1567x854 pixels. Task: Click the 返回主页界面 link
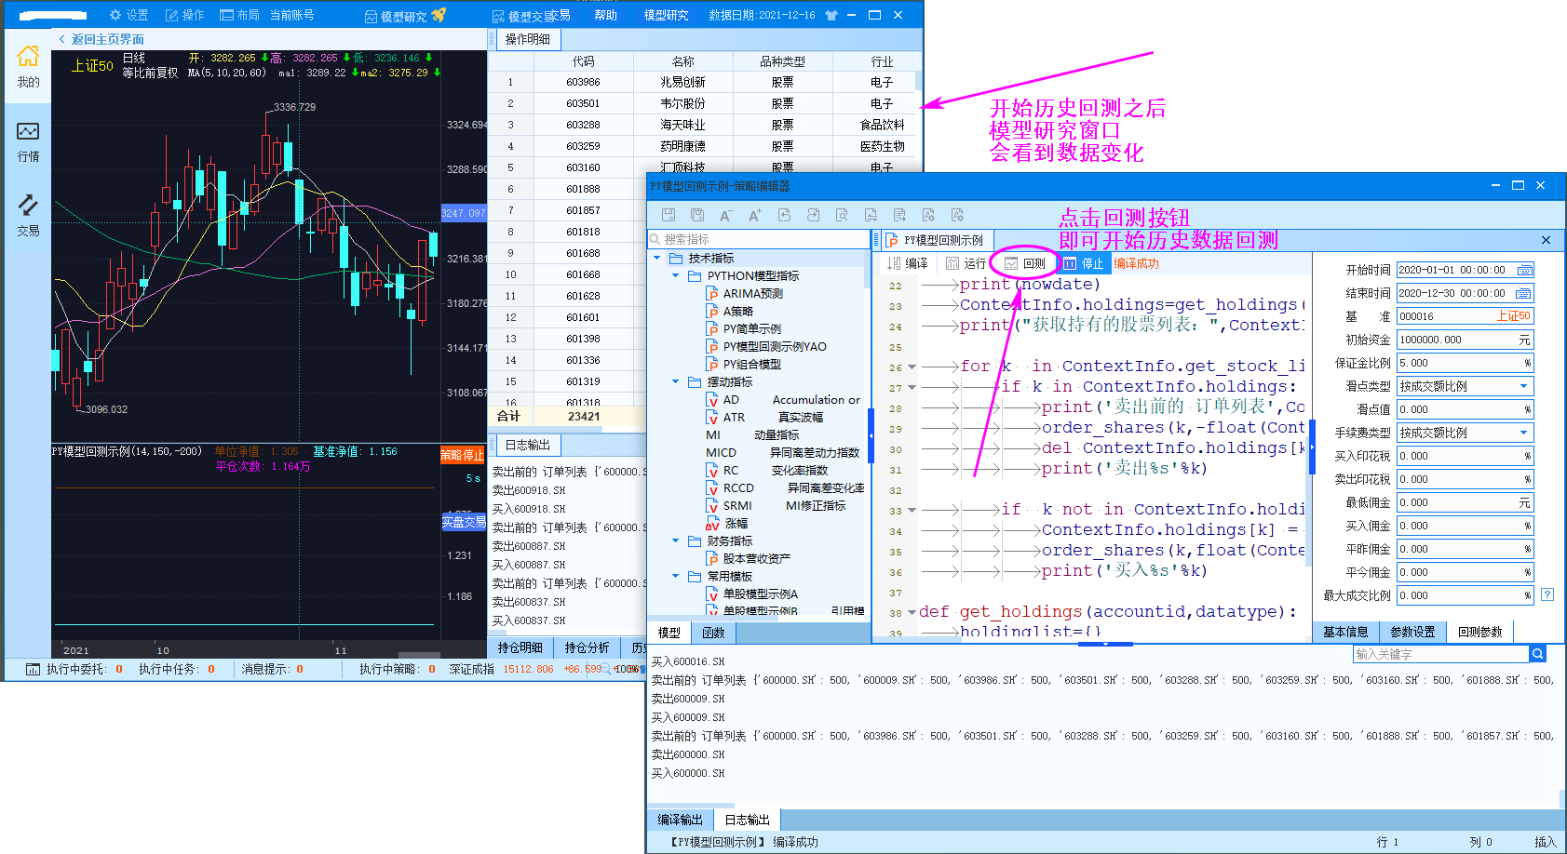coord(101,39)
